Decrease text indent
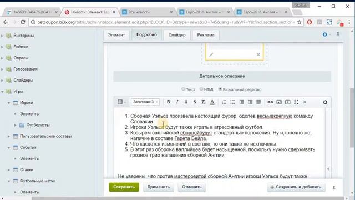Image resolution: width=355 pixels, height=200 pixels. [x=242, y=102]
